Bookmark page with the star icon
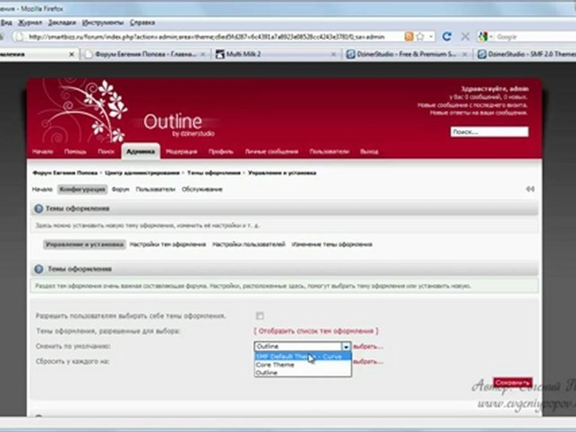Screen dimensions: 576x432 [421, 37]
